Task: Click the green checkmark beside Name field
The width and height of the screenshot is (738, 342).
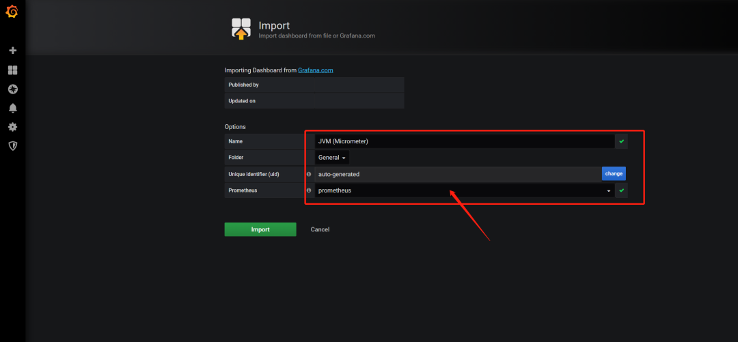Action: pos(621,141)
